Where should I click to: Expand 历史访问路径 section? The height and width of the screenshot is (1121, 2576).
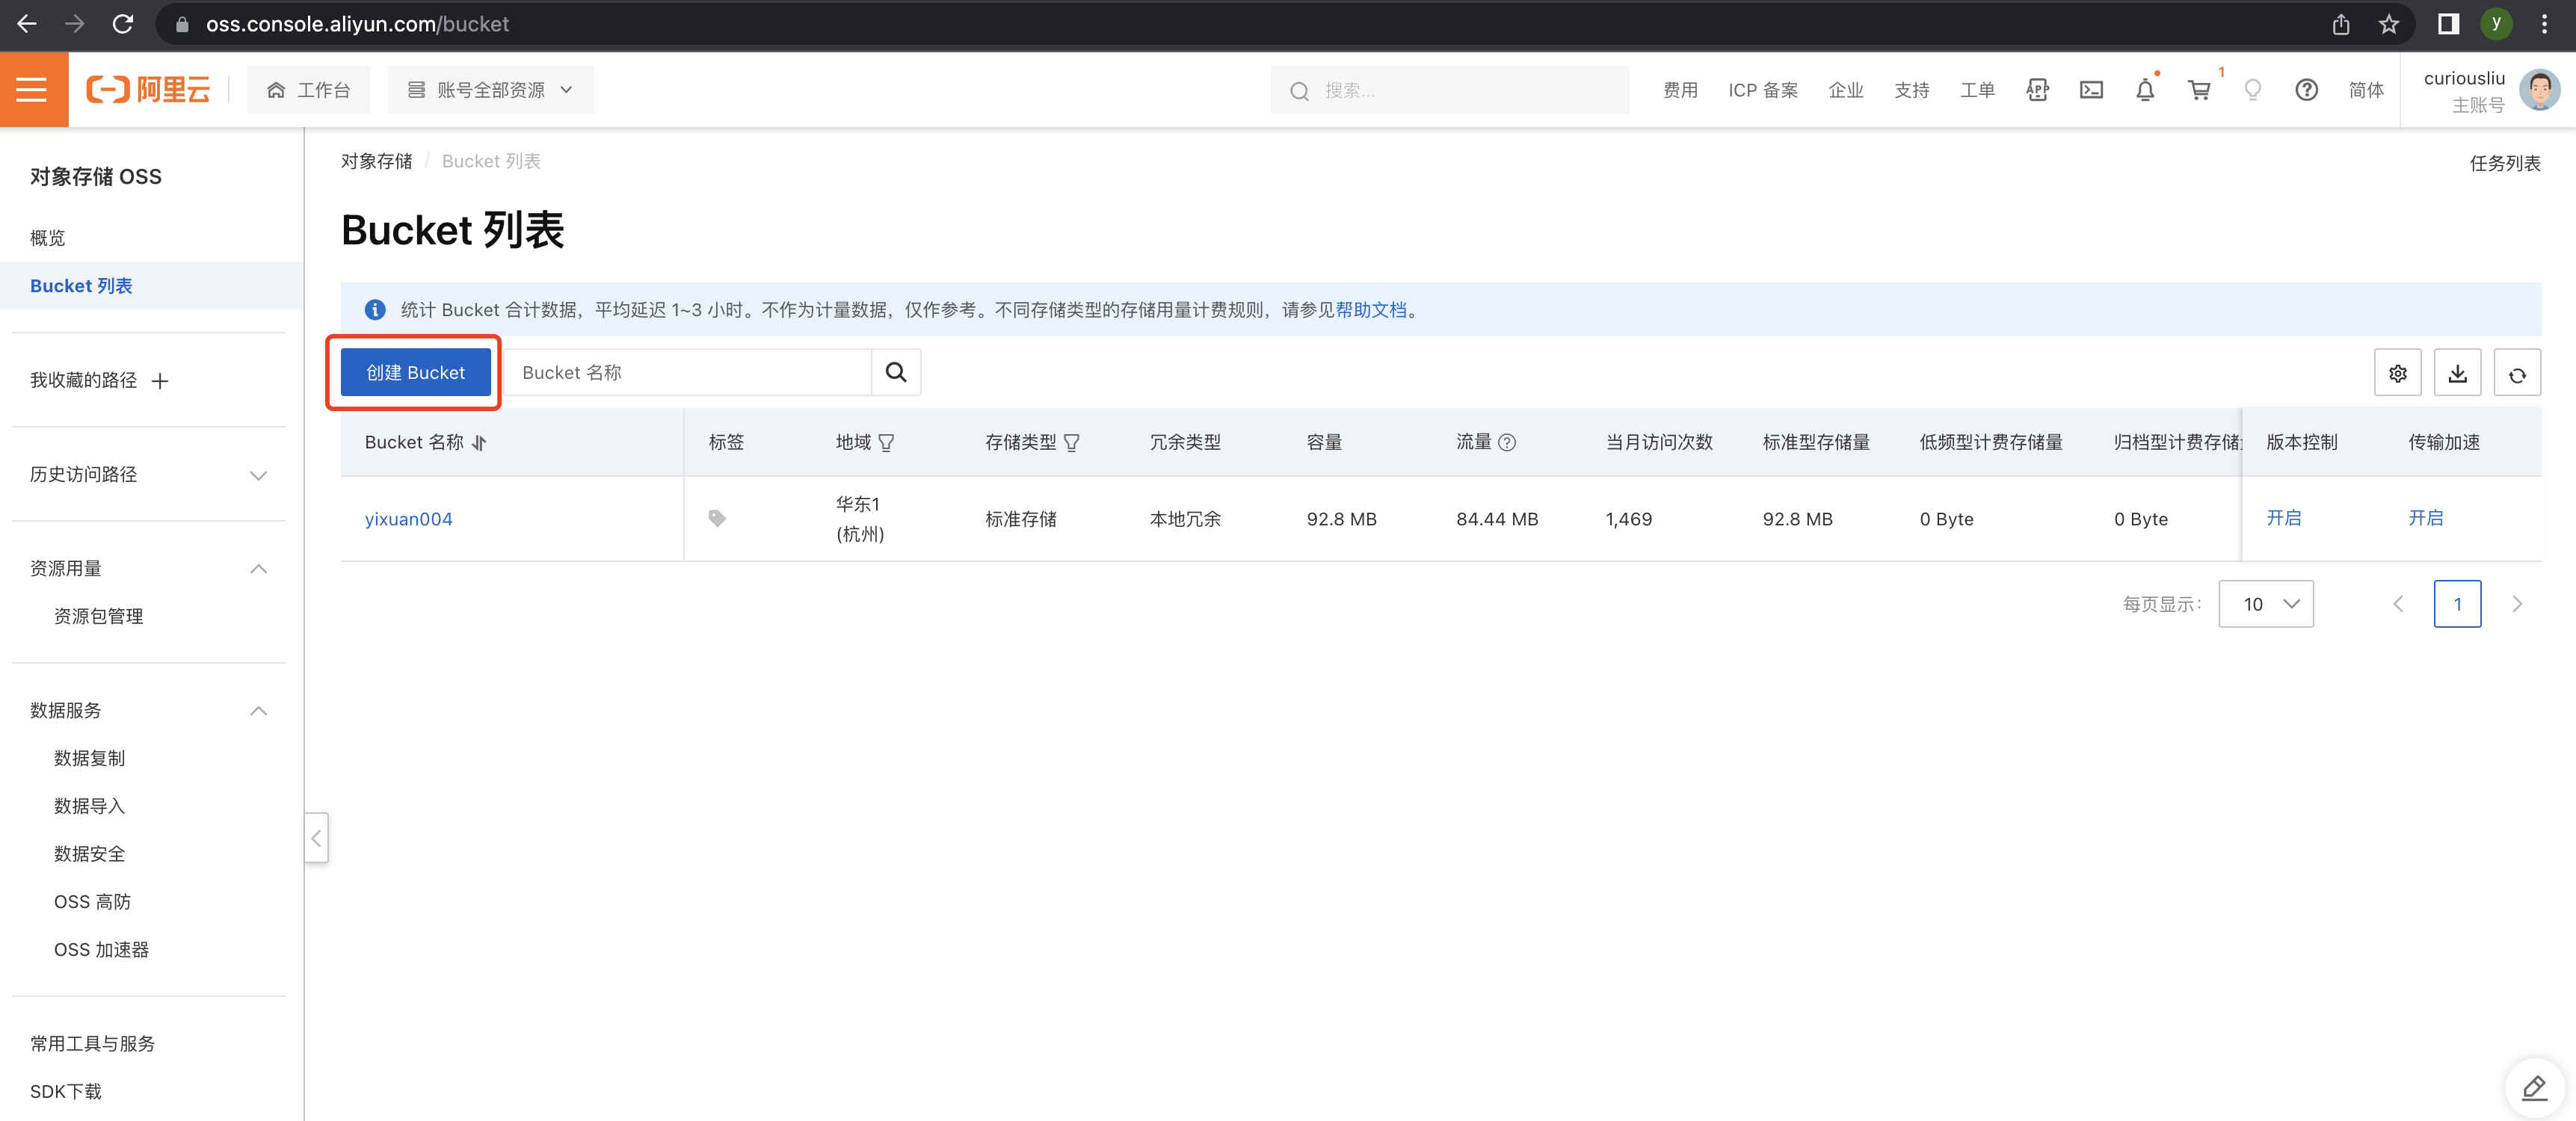pos(258,475)
